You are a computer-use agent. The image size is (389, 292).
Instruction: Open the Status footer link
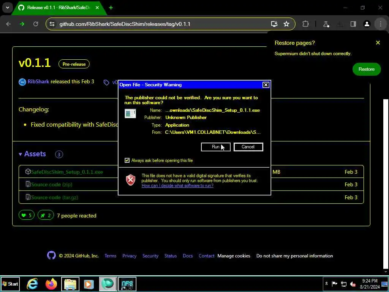(x=171, y=256)
